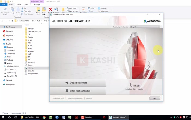Click Autodesk AutoCAD taskbar button
The width and height of the screenshot is (191, 120).
point(118,117)
